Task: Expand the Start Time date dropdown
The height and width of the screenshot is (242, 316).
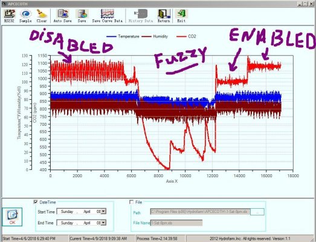Action: 103,212
